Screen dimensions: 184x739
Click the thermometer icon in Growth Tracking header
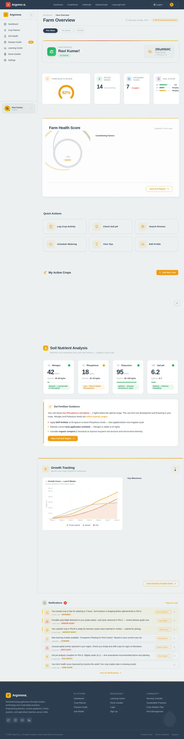175,469
